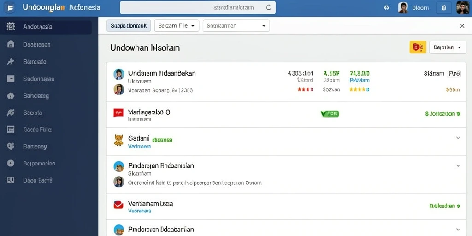Click the Pve button in first row
This screenshot has height=236, width=472.
tap(454, 73)
